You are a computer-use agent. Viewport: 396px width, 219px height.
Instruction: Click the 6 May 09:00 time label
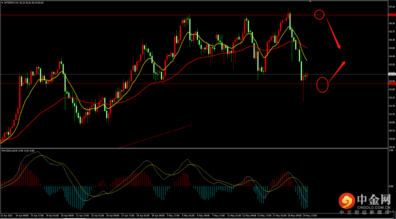coord(203,216)
